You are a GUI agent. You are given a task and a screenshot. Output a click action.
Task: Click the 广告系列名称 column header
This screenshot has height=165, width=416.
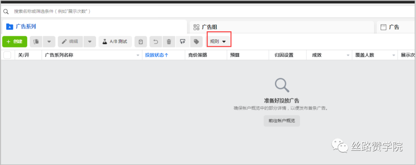(92, 55)
